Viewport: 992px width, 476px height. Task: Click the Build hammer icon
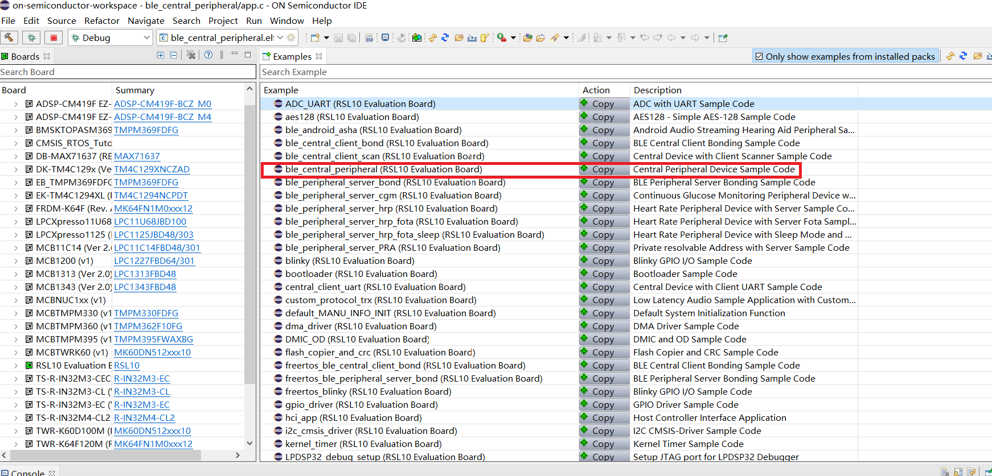[x=9, y=38]
